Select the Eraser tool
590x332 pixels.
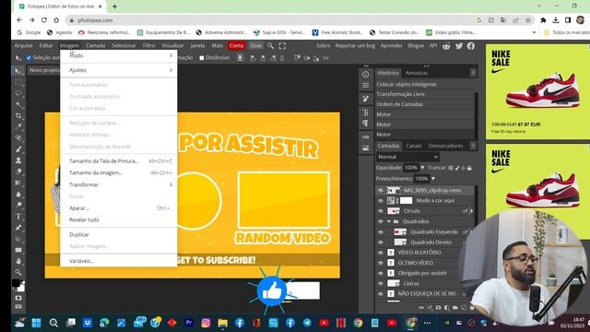point(18,172)
